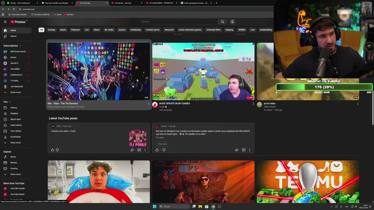Dislike the Partak community post

point(164,150)
